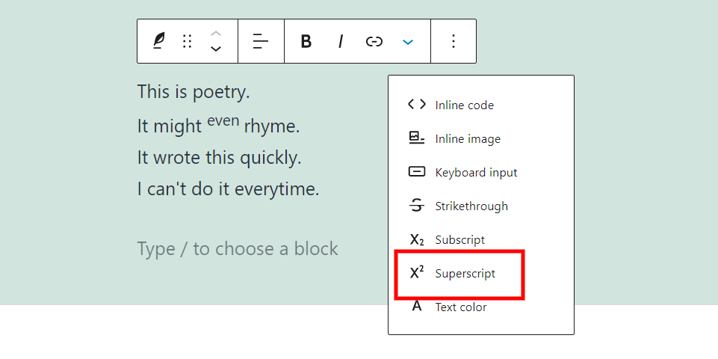Open the Text color option

click(x=460, y=307)
